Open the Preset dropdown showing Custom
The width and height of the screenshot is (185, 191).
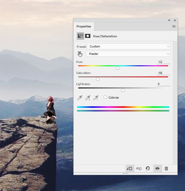(129, 47)
